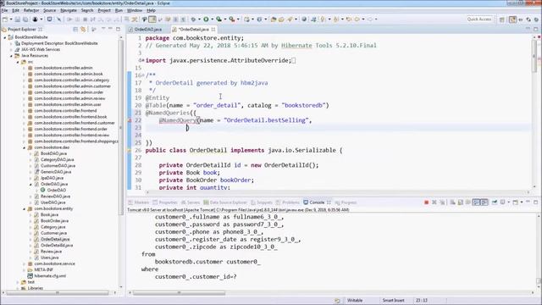
Task: Maximize the Project Explorer view
Action: (118, 29)
